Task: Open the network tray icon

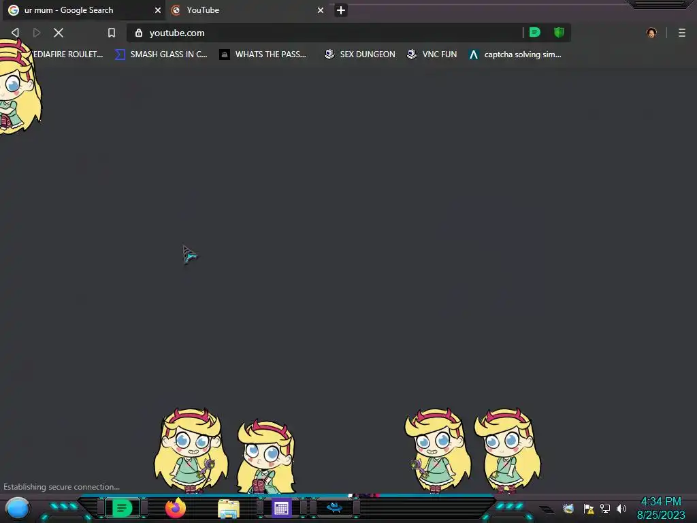Action: [605, 508]
